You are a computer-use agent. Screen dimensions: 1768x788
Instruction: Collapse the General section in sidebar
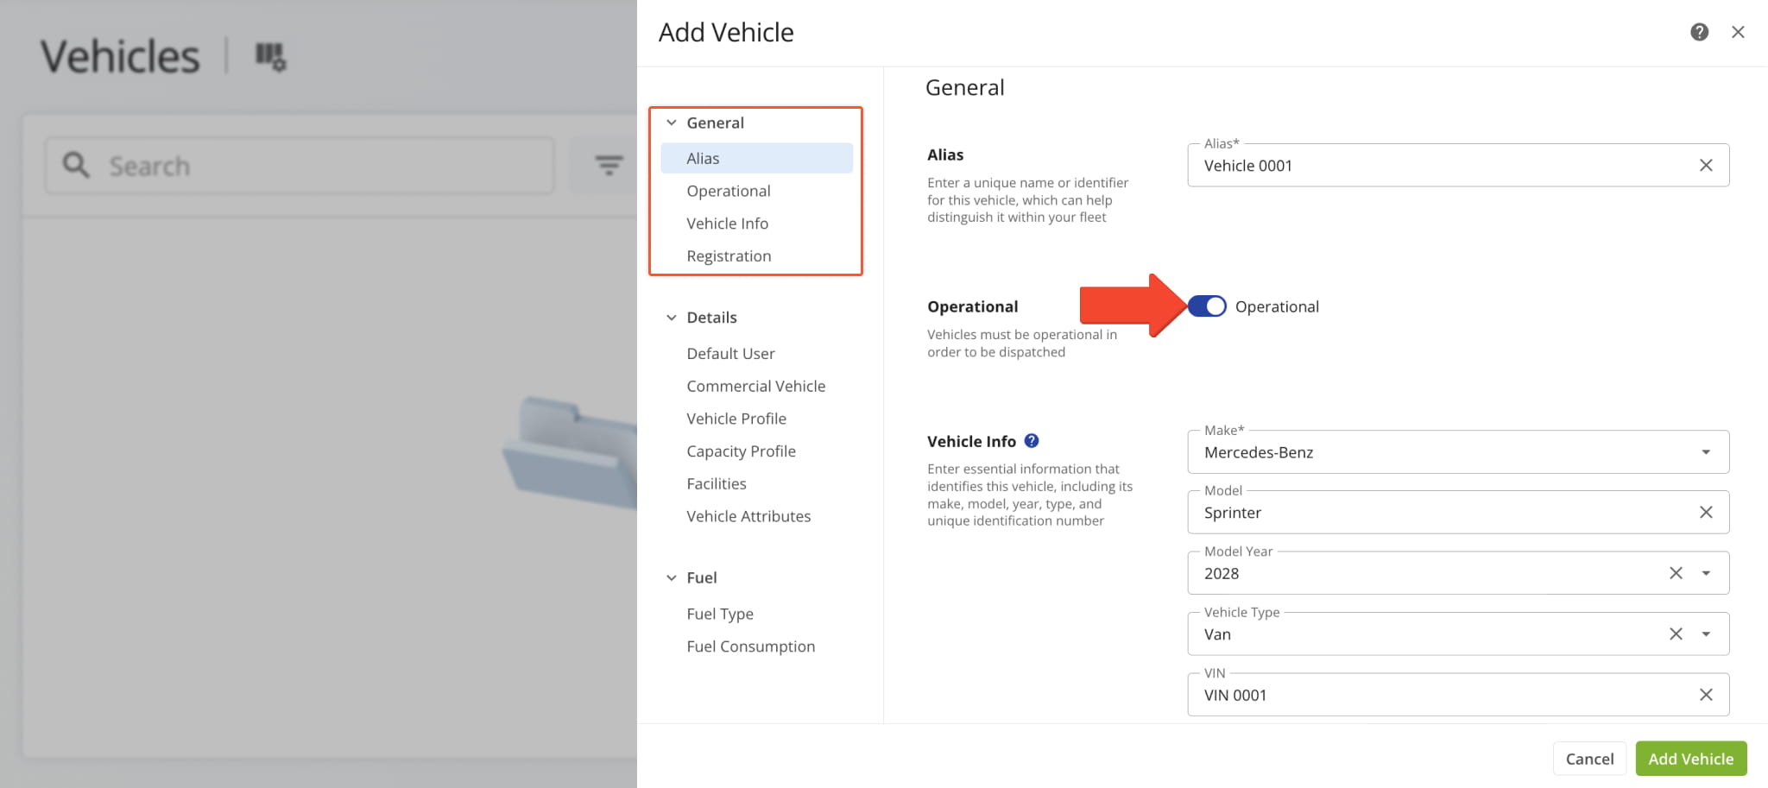click(x=672, y=123)
